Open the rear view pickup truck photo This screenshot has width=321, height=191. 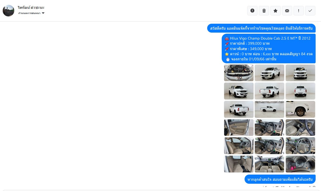click(x=300, y=91)
